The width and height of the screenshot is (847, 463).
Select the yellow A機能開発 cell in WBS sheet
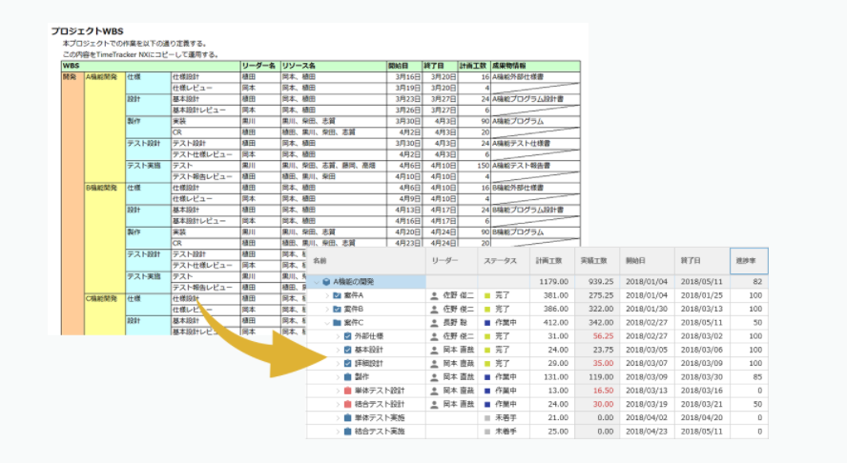point(105,127)
